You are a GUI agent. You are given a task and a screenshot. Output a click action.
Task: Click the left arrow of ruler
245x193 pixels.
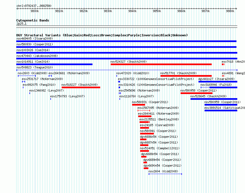[17, 9]
